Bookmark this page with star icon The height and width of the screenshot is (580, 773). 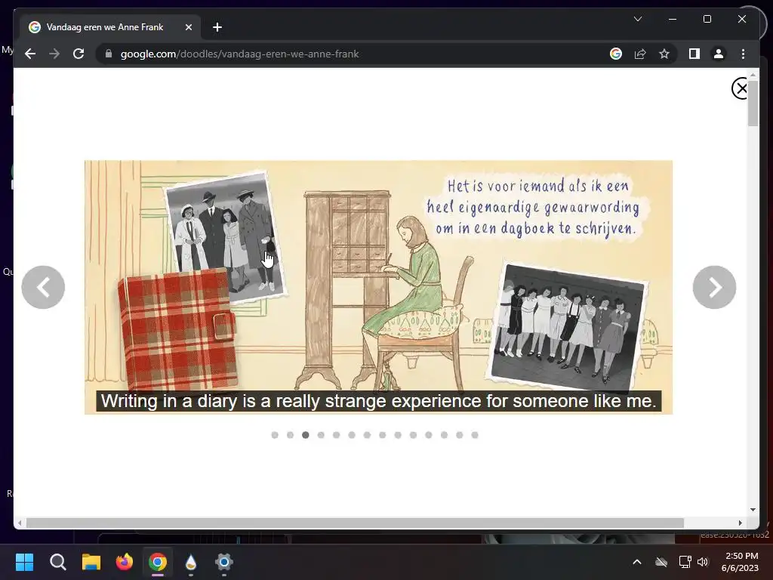click(x=664, y=54)
